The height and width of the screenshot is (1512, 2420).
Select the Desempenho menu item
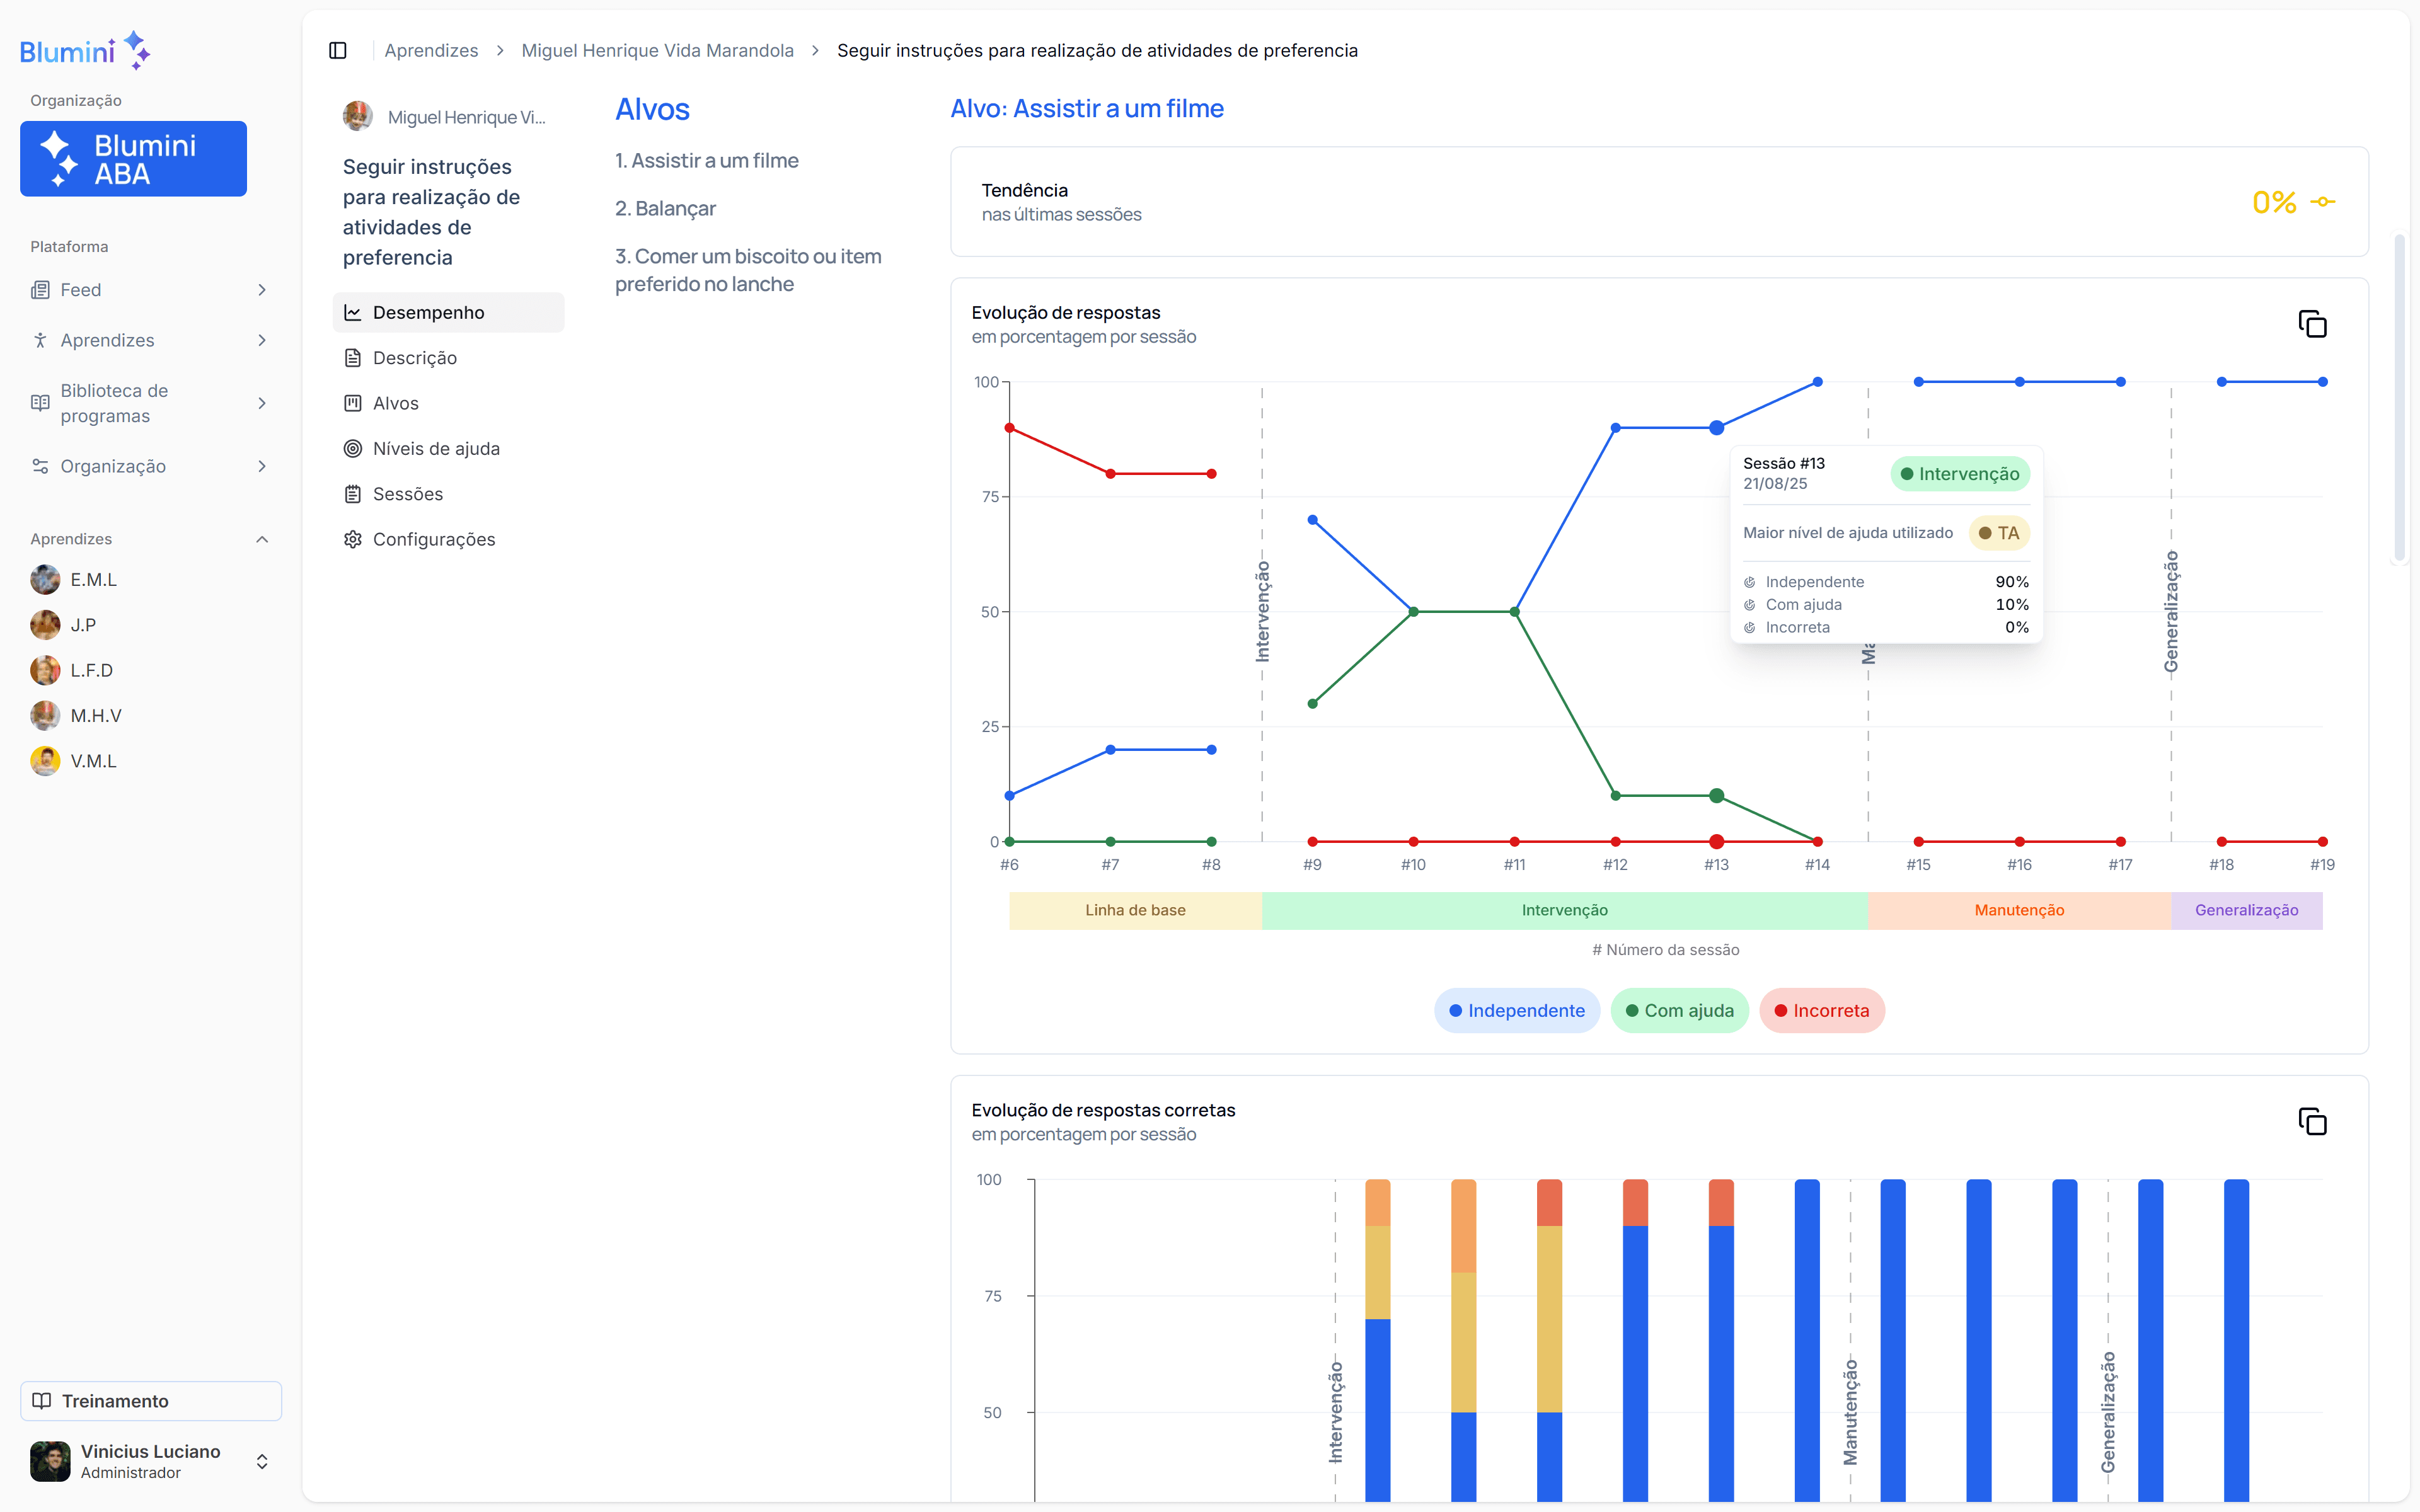428,313
